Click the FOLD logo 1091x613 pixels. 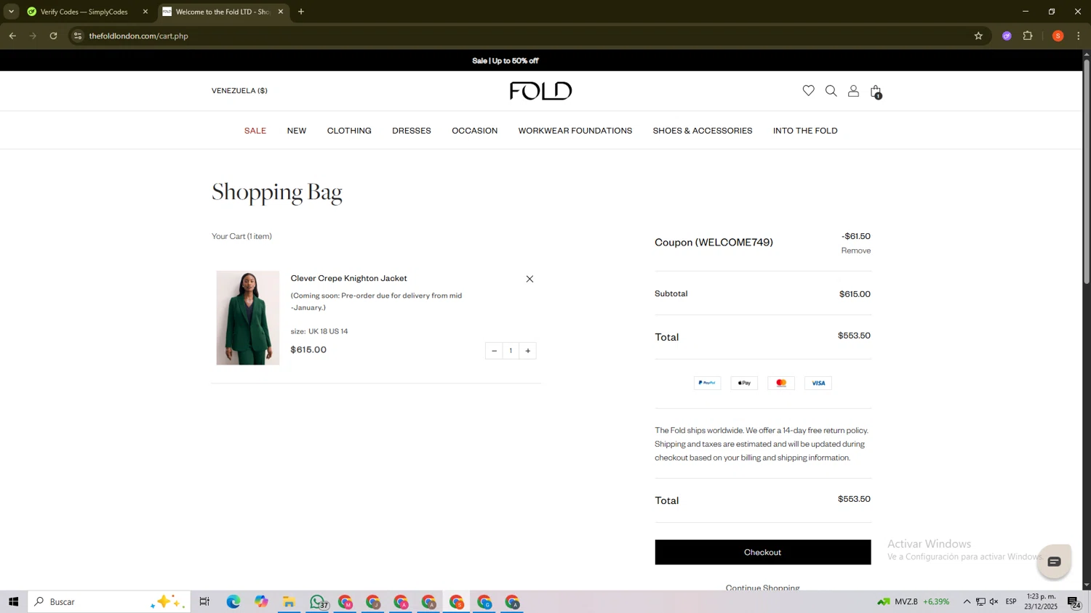(540, 91)
